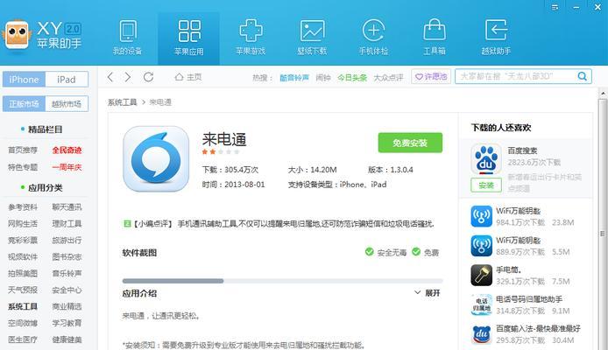
Task: Open 百度输入法 app icon
Action: [x=481, y=334]
